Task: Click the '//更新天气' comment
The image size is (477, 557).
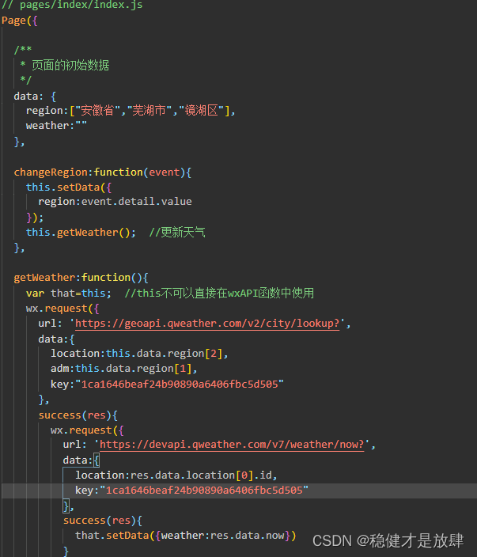Action: [x=177, y=233]
